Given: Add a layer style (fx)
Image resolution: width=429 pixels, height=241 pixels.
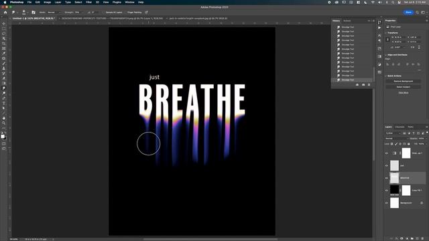Looking at the screenshot, I should (396, 238).
